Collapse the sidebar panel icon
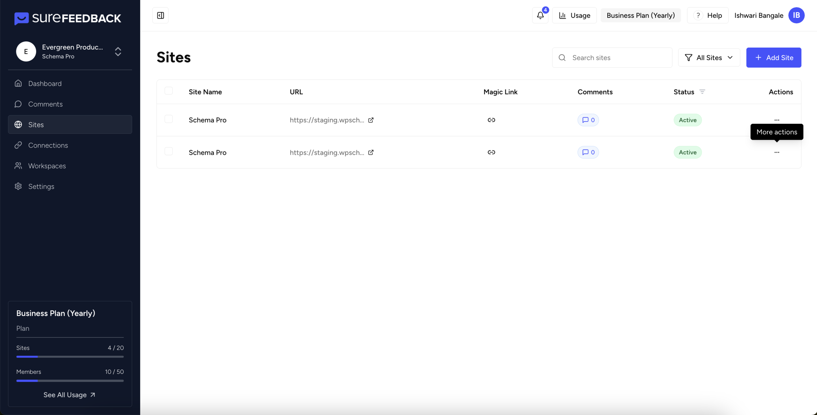The image size is (817, 415). tap(160, 15)
